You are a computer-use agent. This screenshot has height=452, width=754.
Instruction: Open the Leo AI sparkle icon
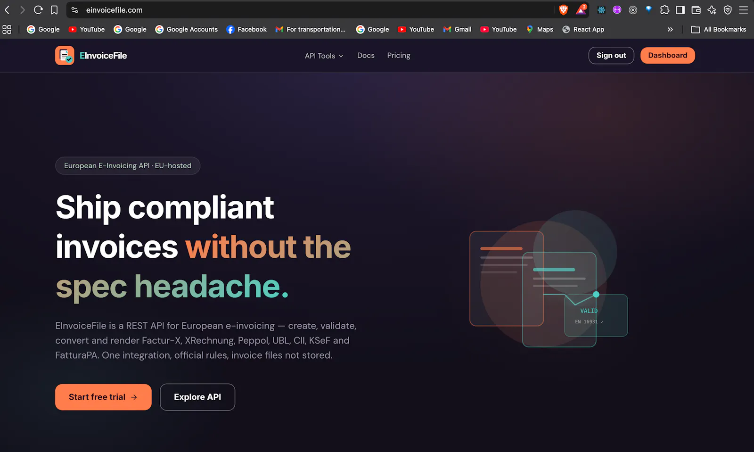pyautogui.click(x=712, y=10)
